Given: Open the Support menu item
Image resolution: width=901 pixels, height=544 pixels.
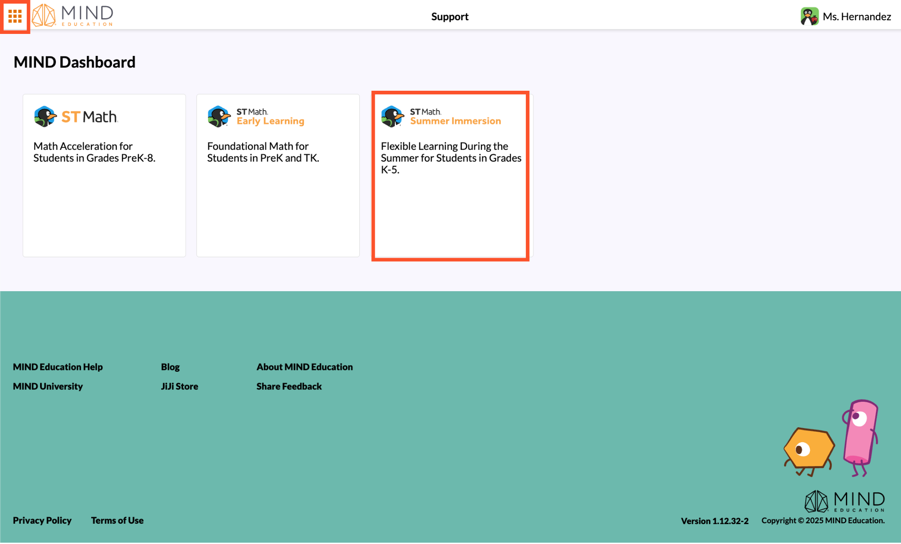Looking at the screenshot, I should tap(450, 17).
